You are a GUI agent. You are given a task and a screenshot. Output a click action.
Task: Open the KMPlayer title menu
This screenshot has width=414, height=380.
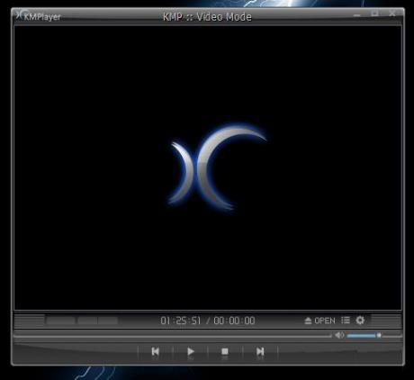click(42, 17)
